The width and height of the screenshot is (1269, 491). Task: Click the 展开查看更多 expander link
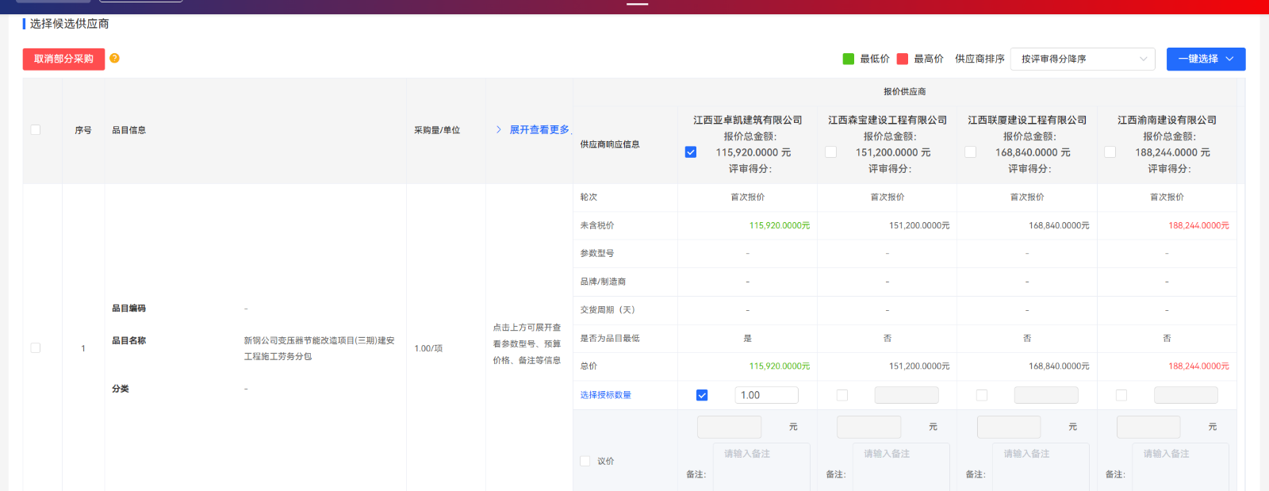point(533,129)
